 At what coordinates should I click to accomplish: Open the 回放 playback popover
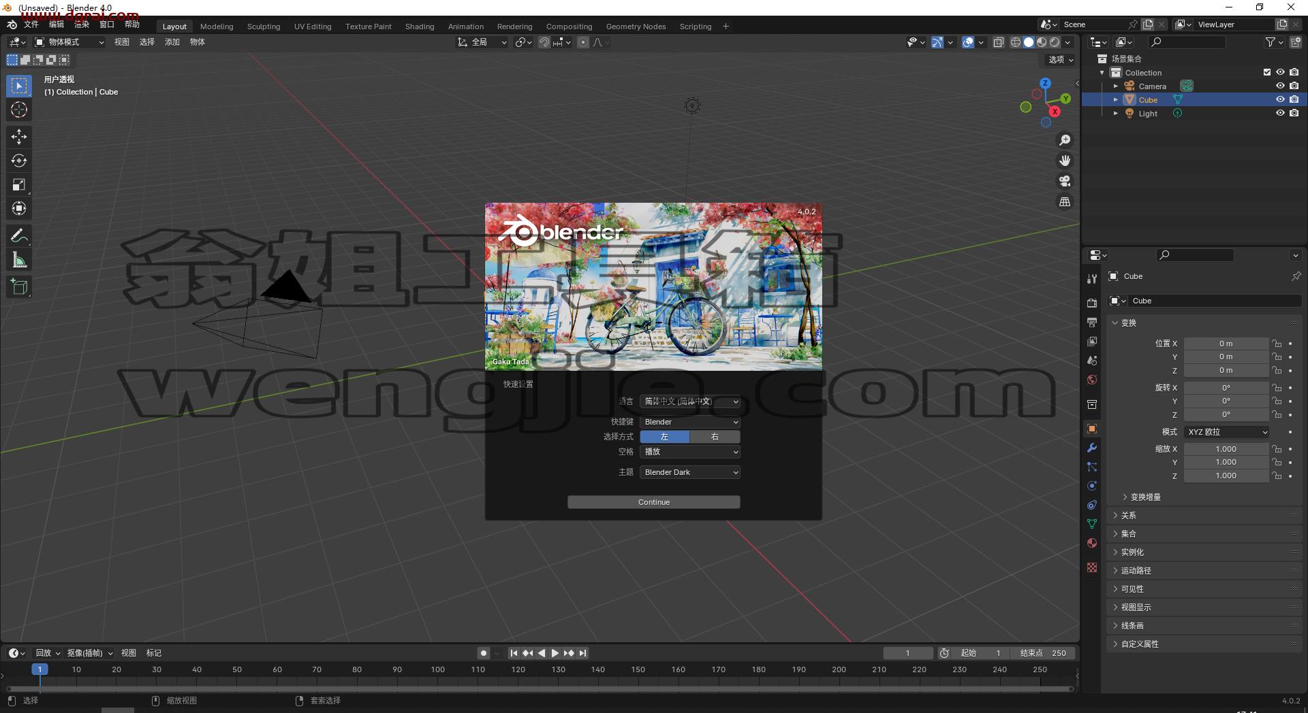(x=47, y=653)
